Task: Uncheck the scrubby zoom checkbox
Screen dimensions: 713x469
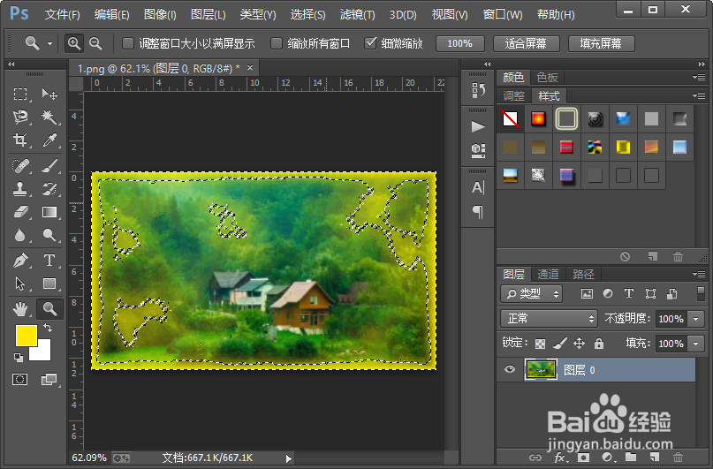Action: click(370, 43)
